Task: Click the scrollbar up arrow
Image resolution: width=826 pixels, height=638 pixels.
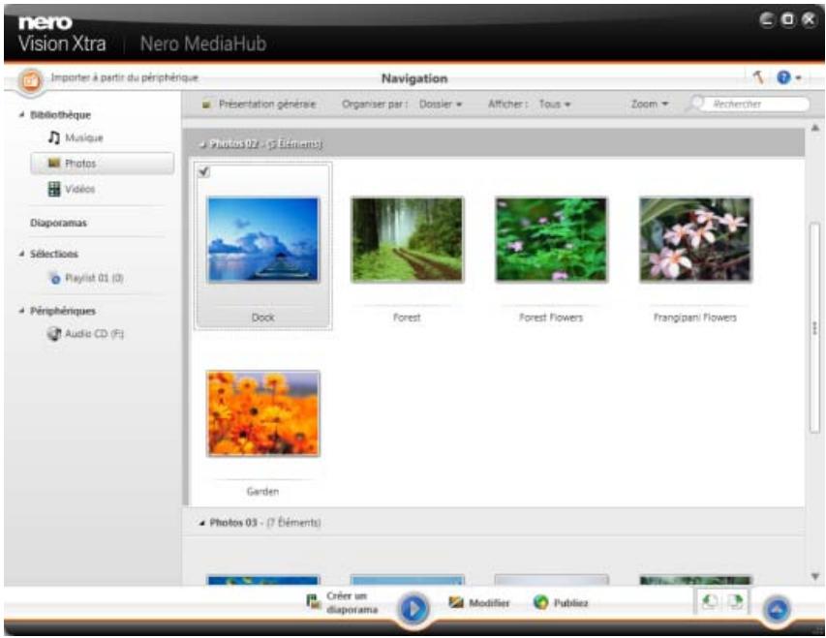Action: (x=815, y=128)
